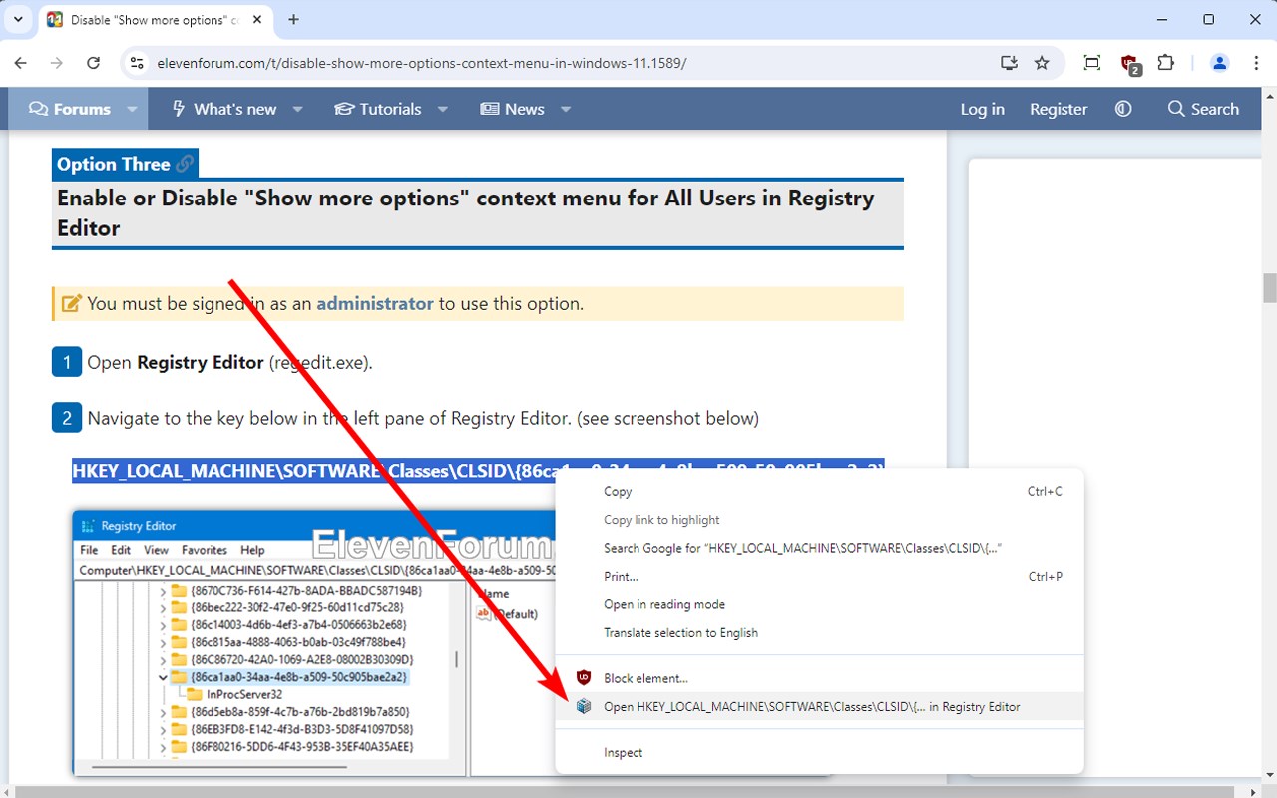Open the Forums nav item
This screenshot has width=1277, height=798.
(70, 109)
